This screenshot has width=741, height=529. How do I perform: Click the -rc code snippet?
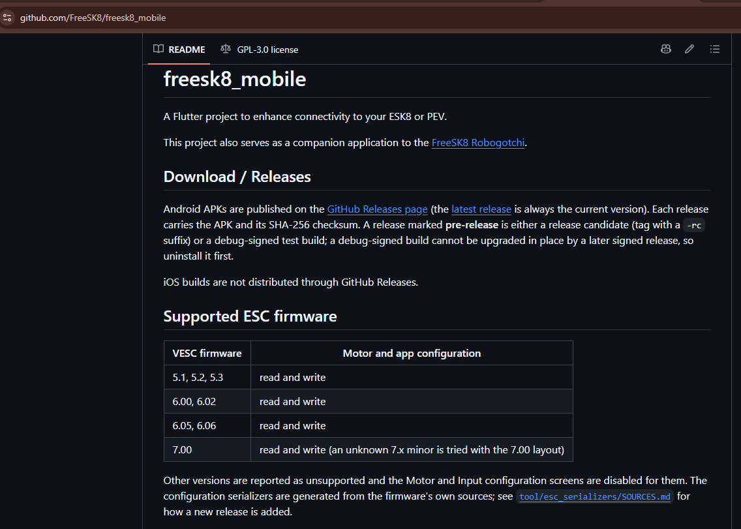click(x=694, y=226)
